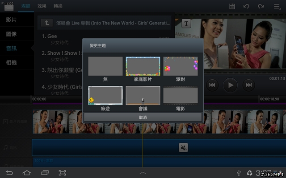The height and width of the screenshot is (178, 286).
Task: Capture screen with screenshot icon
Action: point(63,173)
